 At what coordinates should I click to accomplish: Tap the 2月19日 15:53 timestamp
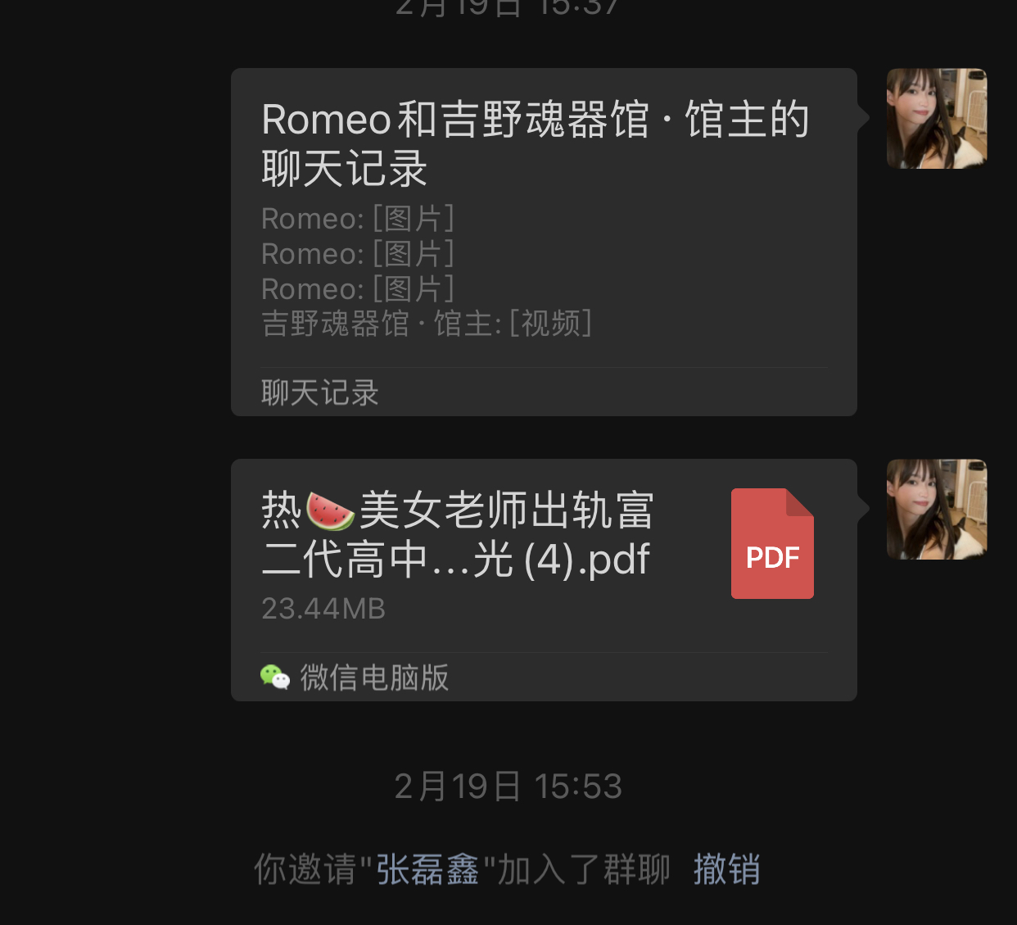tap(508, 787)
